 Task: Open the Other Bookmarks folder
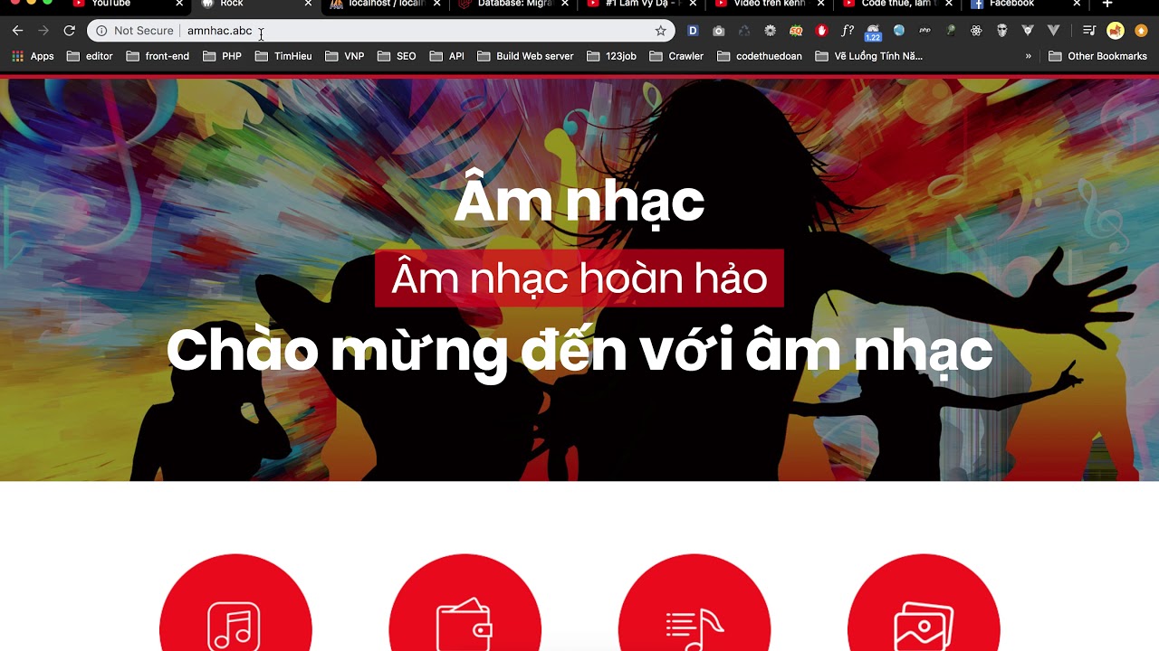(x=1097, y=56)
